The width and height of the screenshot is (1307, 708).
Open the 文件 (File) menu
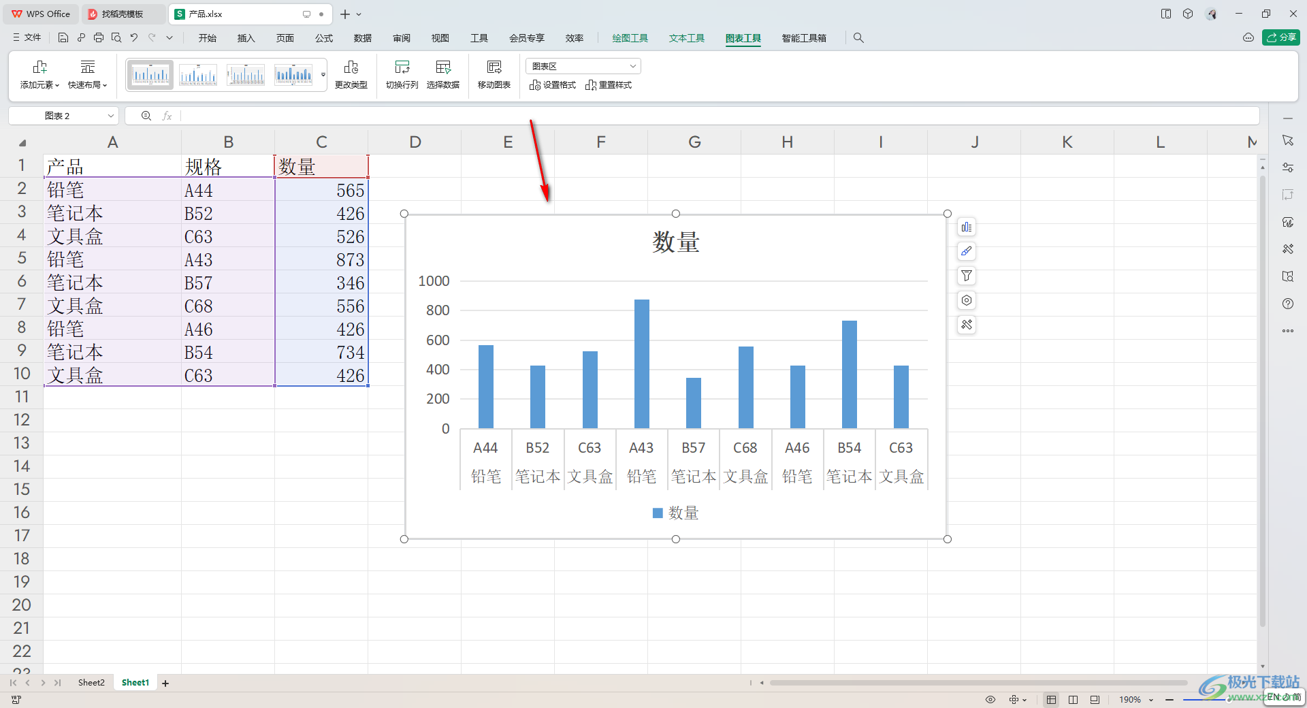pyautogui.click(x=27, y=38)
